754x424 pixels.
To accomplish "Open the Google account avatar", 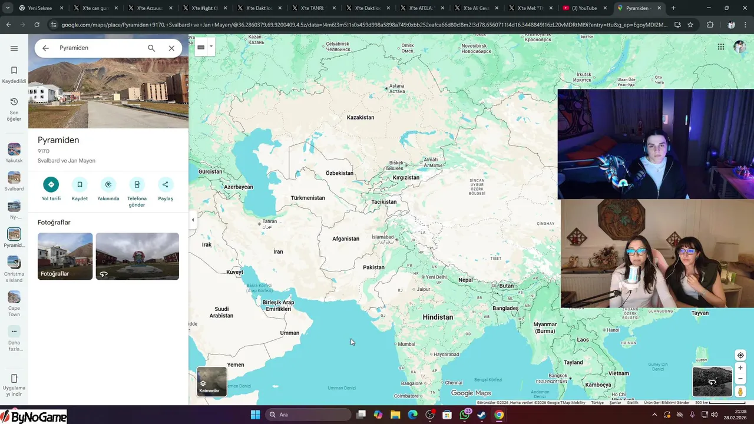I will pyautogui.click(x=740, y=47).
